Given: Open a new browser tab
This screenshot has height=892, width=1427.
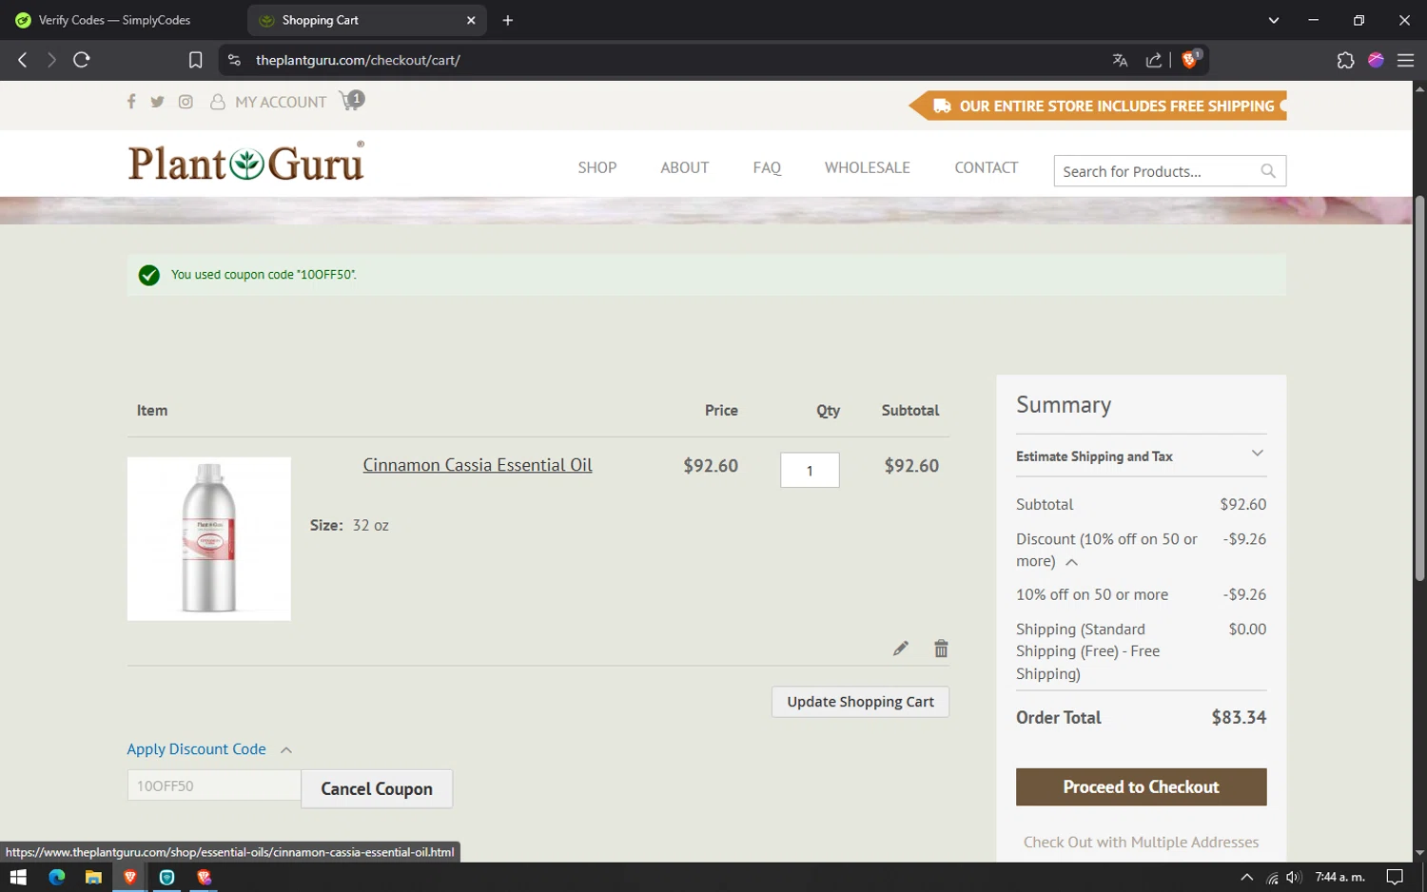Looking at the screenshot, I should [508, 20].
